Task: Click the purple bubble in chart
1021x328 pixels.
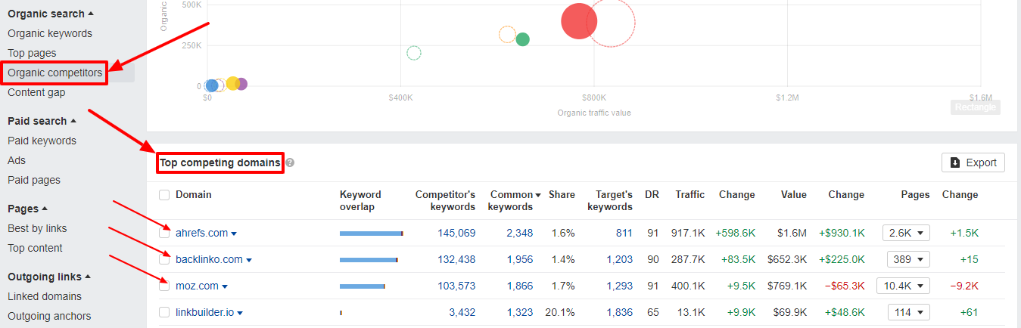Action: [x=241, y=84]
